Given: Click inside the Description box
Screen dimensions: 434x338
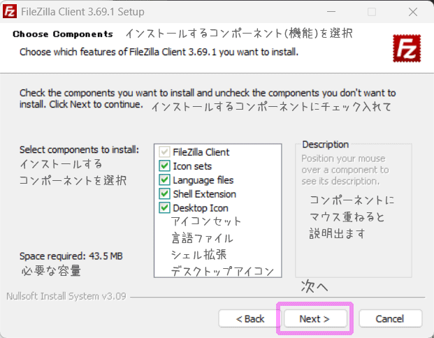Looking at the screenshot, I should coord(354,211).
